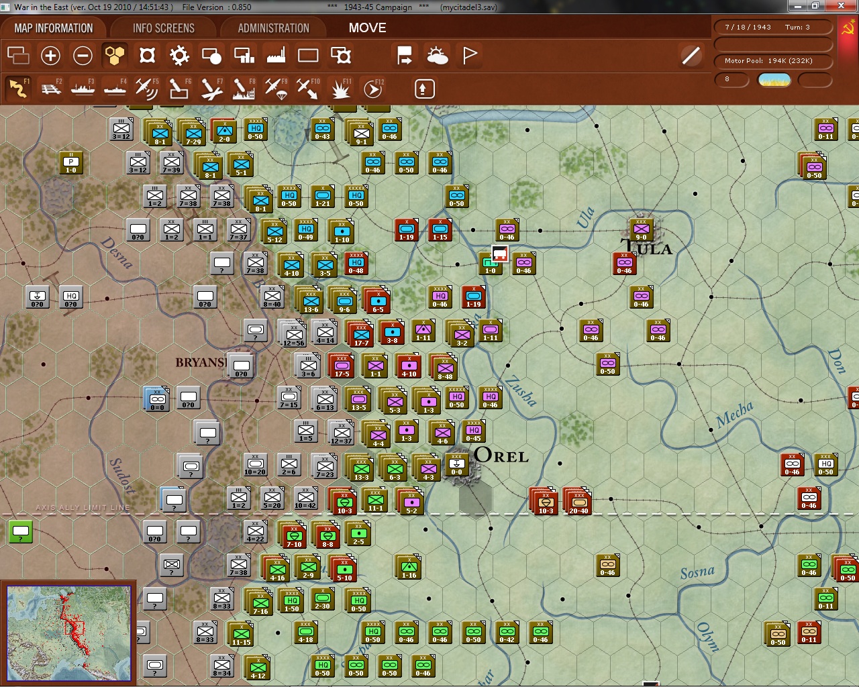Switch to the Administration tab
The width and height of the screenshot is (859, 687).
(274, 28)
